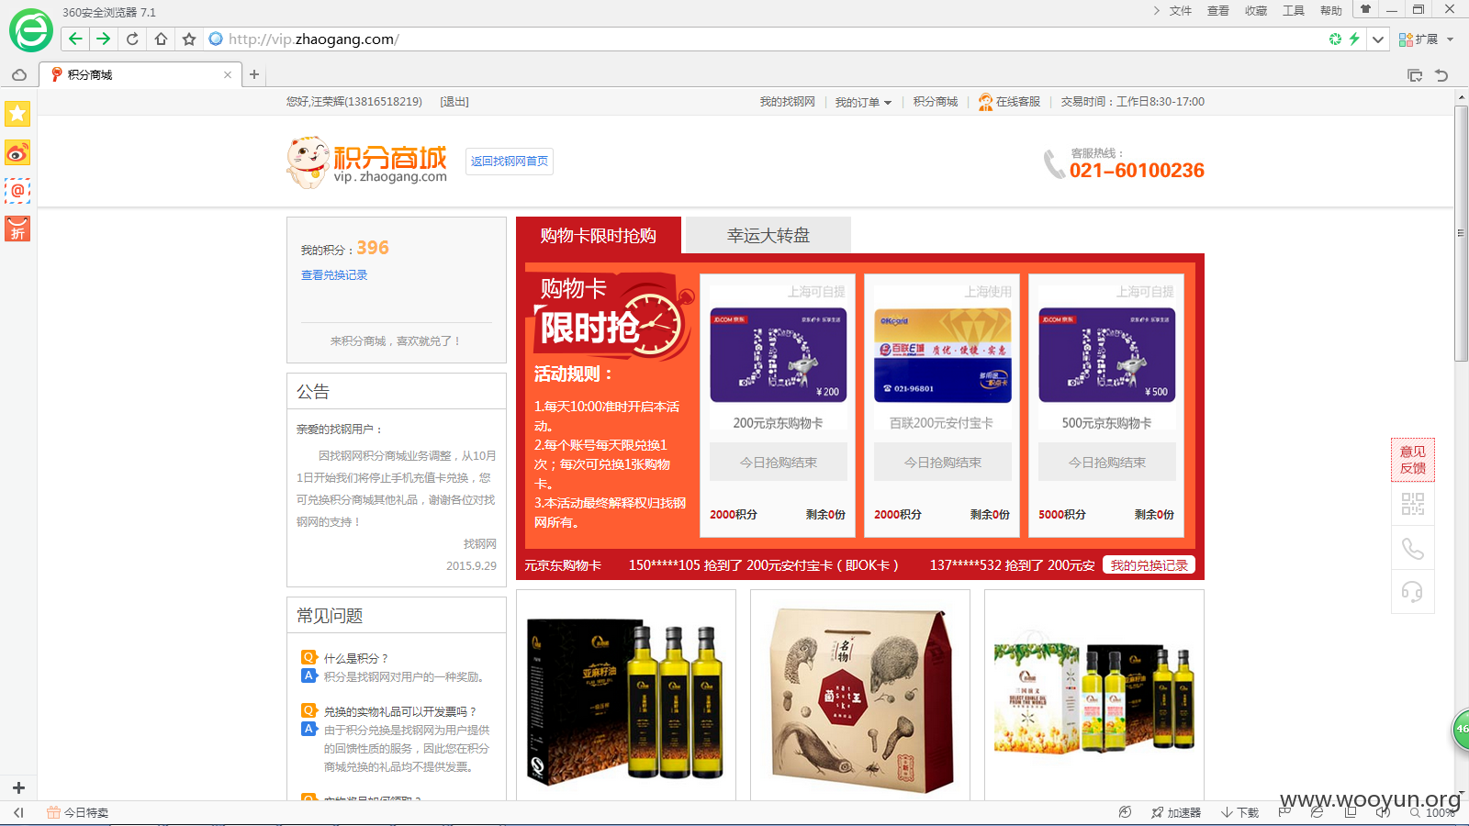
Task: Click the 返回找钢网首页 button
Action: click(x=510, y=162)
